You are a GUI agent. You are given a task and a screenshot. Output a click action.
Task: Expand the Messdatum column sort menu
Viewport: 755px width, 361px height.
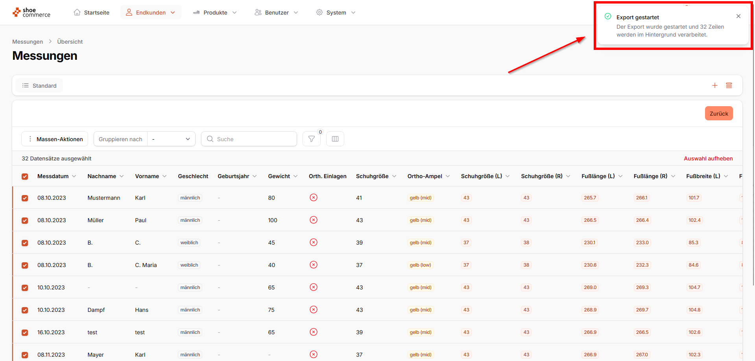click(x=74, y=176)
